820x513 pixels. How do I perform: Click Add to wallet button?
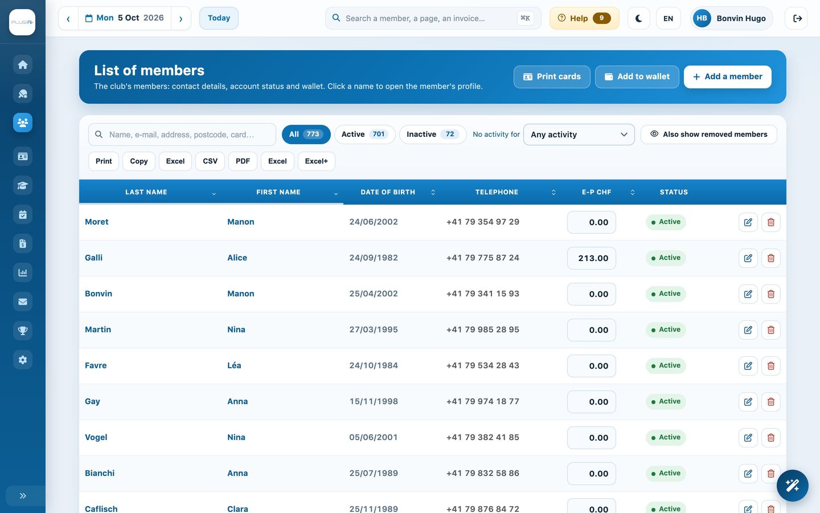[637, 77]
